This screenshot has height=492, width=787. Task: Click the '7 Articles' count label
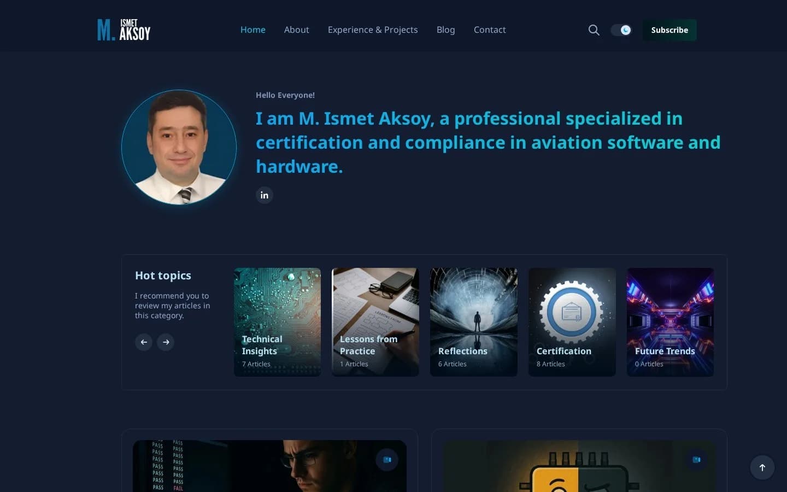coord(256,364)
